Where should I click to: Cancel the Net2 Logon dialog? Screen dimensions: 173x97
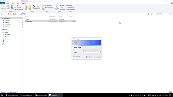point(97,57)
